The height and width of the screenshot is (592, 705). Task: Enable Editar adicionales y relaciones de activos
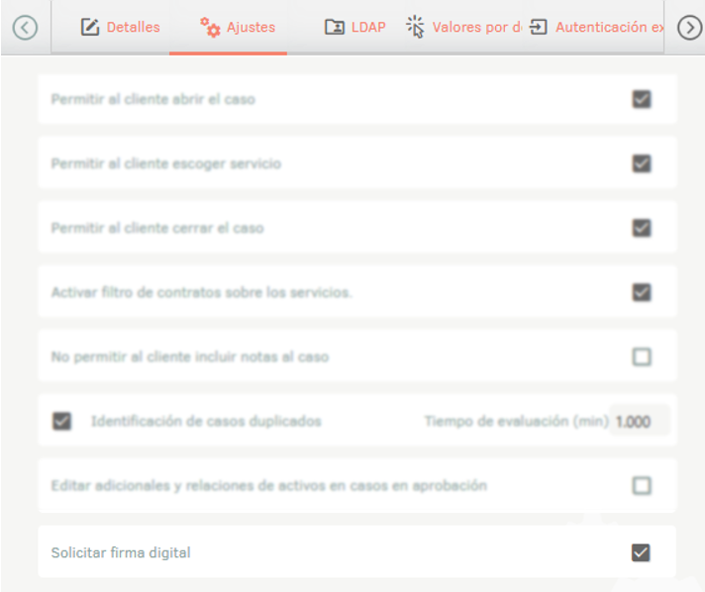(x=642, y=486)
